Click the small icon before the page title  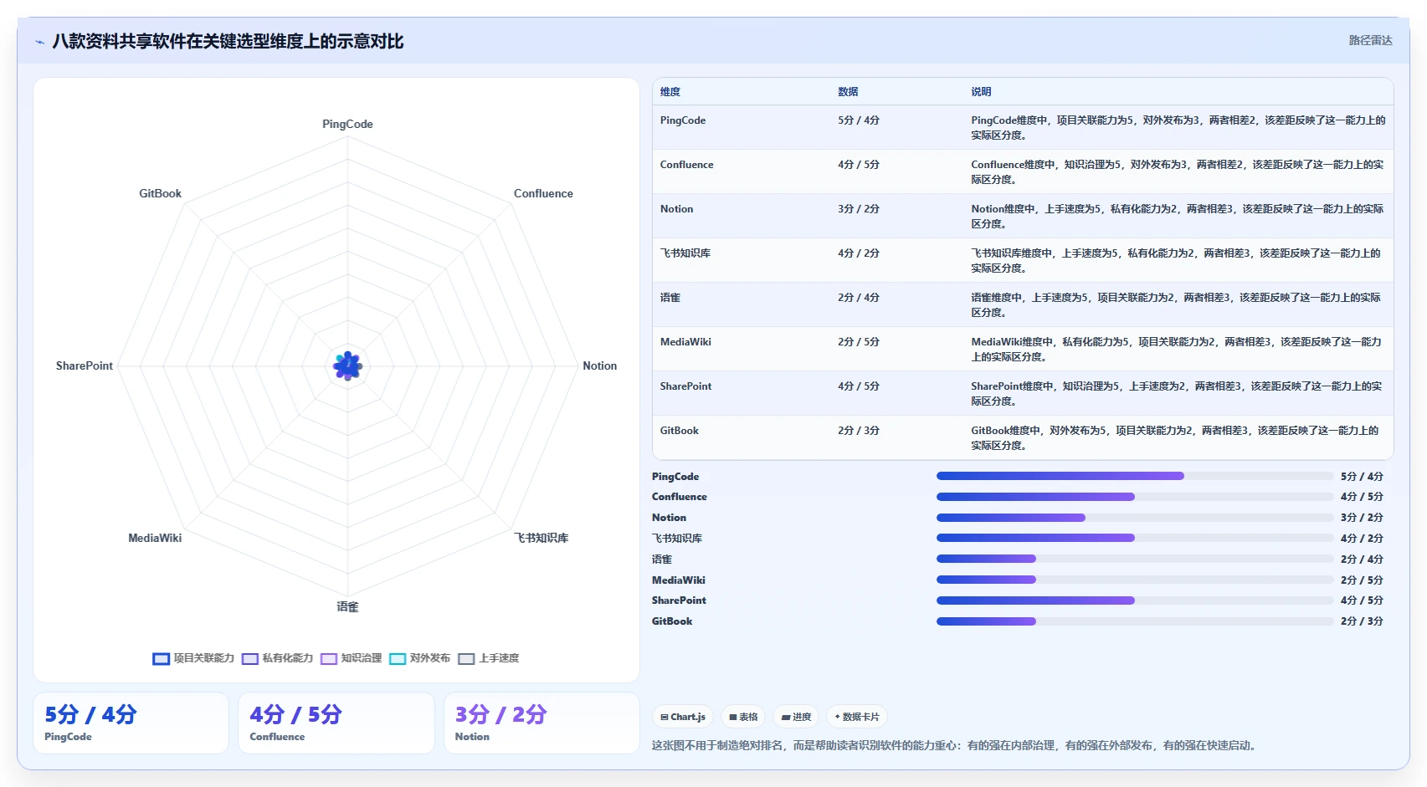point(39,42)
